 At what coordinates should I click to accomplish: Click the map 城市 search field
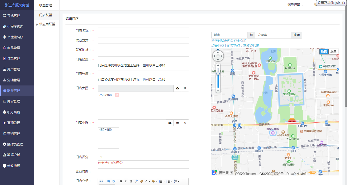click(229, 35)
